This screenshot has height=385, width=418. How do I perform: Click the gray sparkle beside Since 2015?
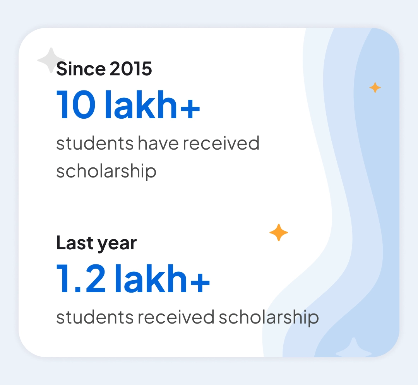50,60
